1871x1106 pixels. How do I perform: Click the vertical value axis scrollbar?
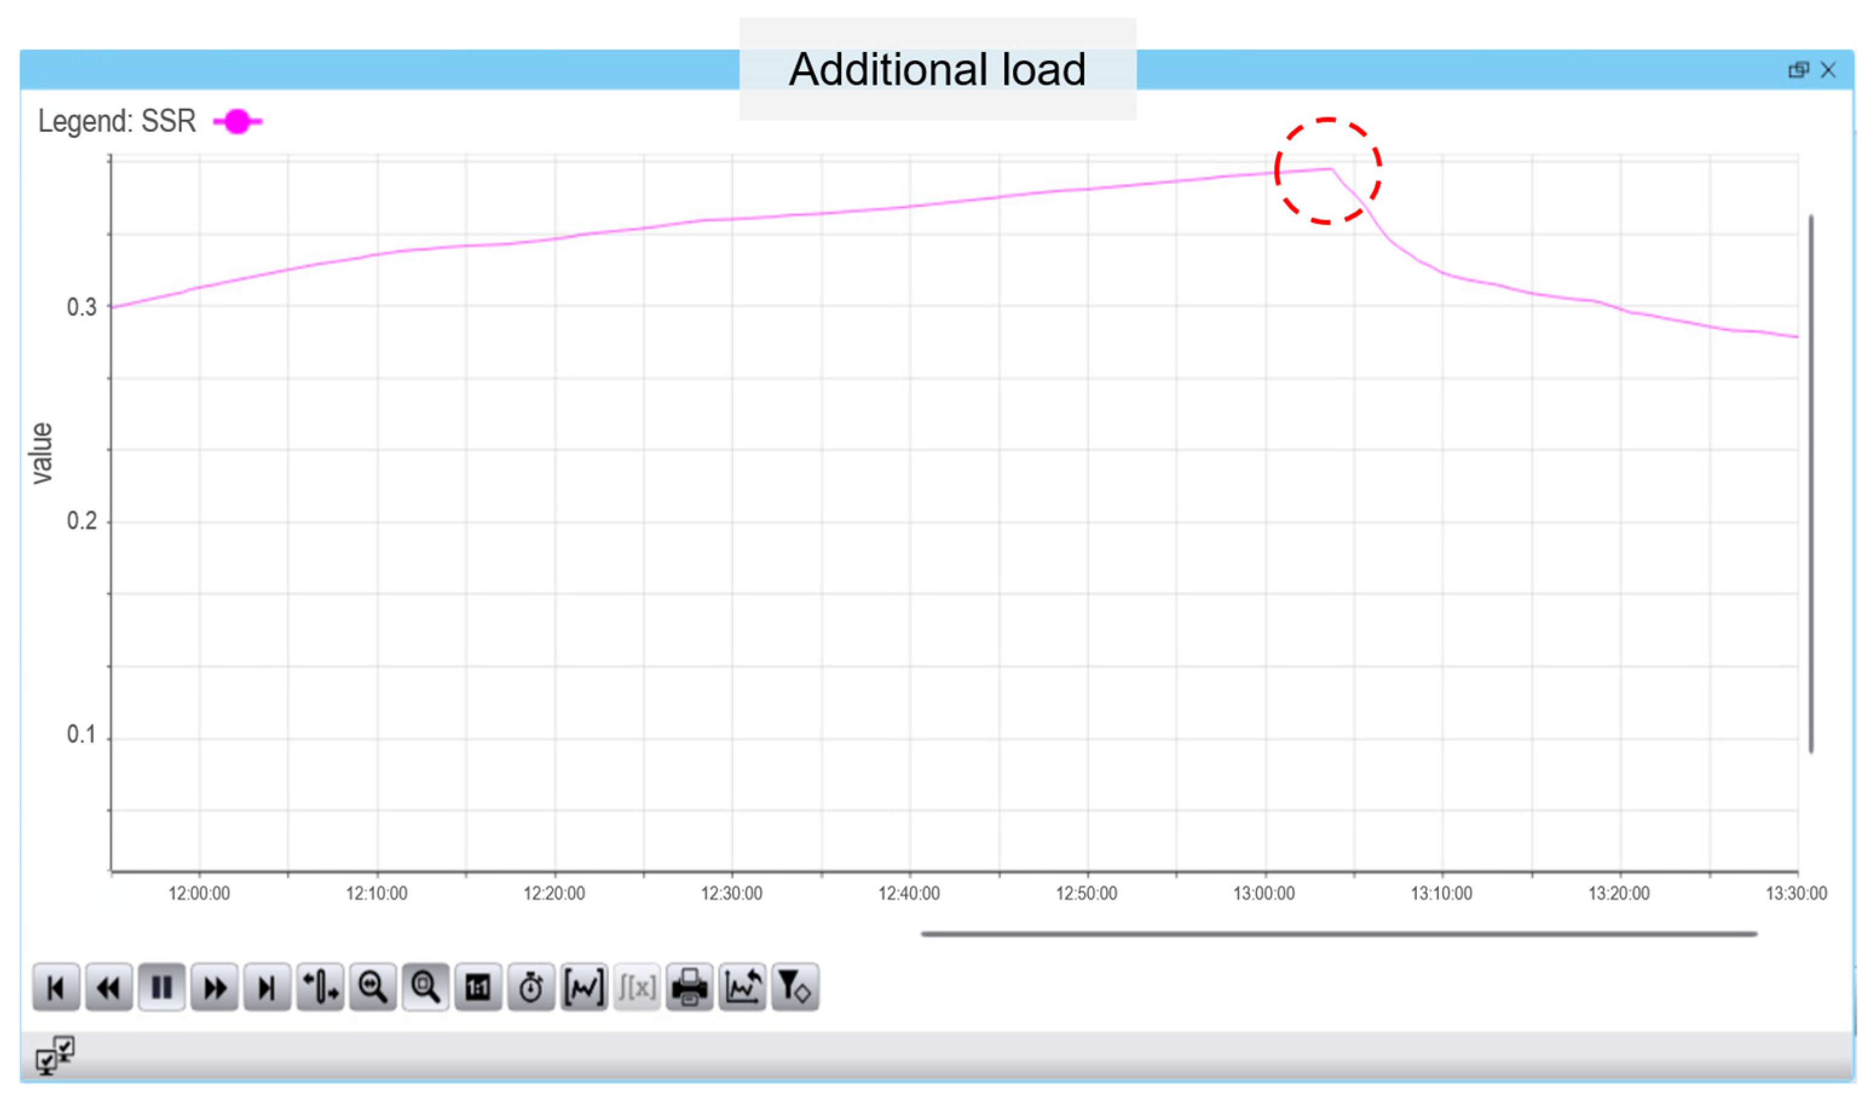[1811, 484]
